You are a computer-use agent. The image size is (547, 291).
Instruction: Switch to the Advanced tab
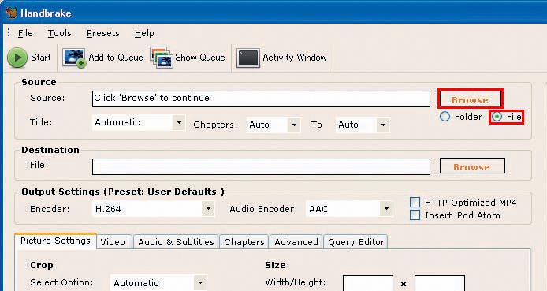coord(296,242)
